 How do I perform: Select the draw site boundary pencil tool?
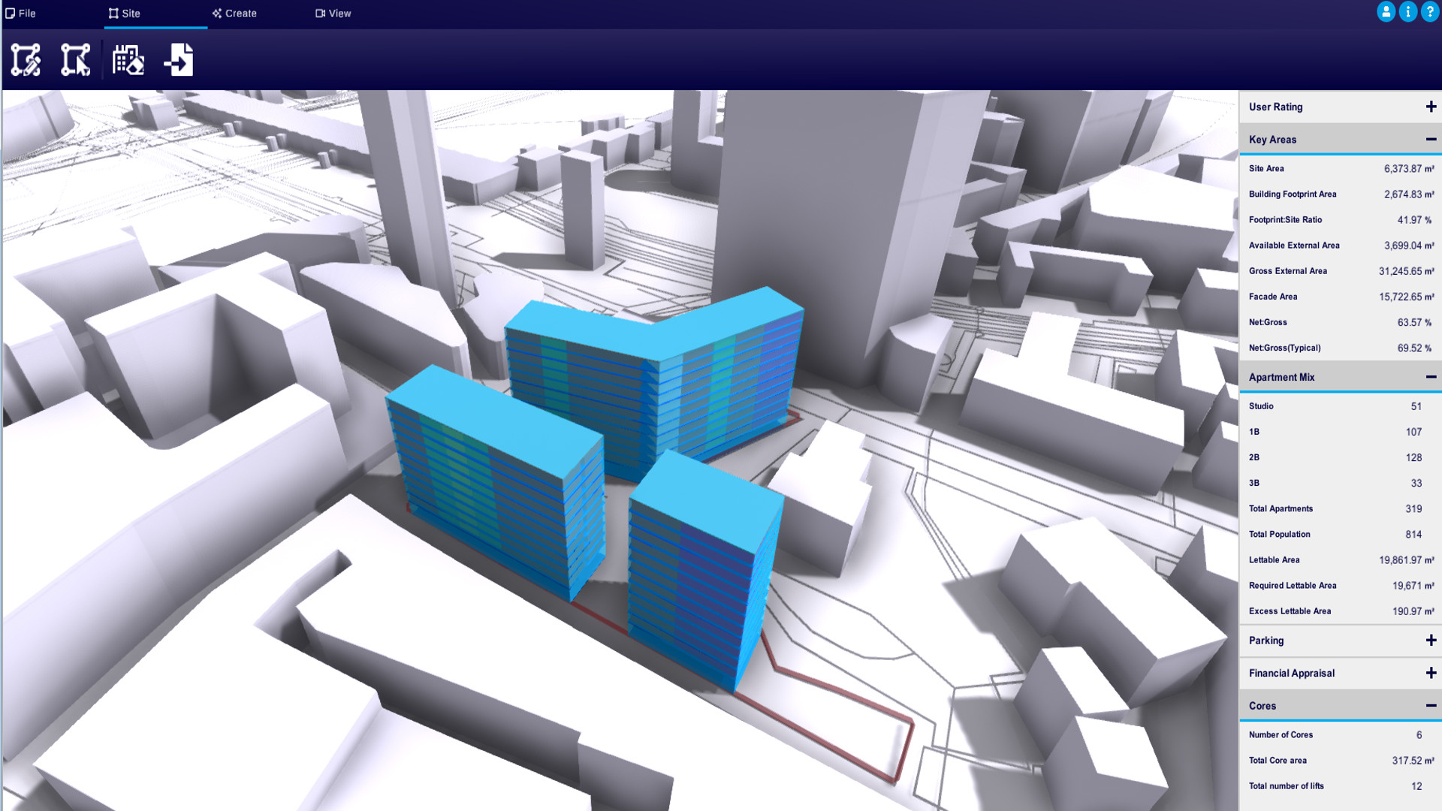(x=25, y=60)
